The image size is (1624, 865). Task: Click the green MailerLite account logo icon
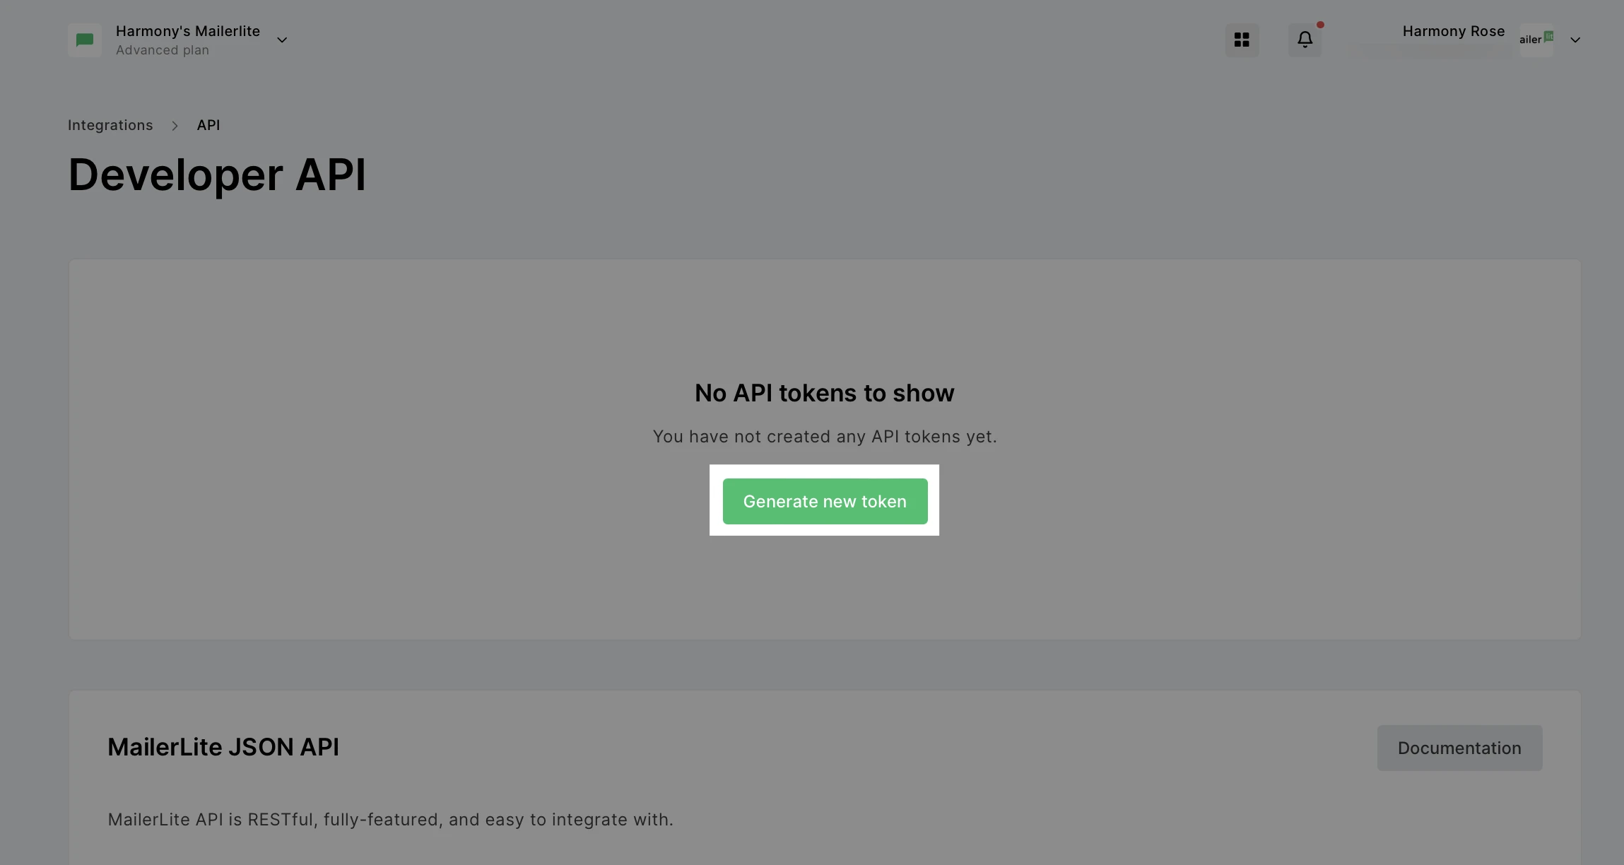85,40
